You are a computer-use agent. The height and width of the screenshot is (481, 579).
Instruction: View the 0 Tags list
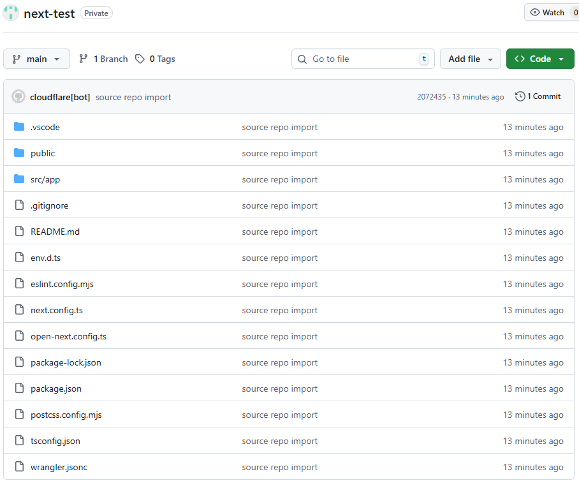tap(155, 59)
